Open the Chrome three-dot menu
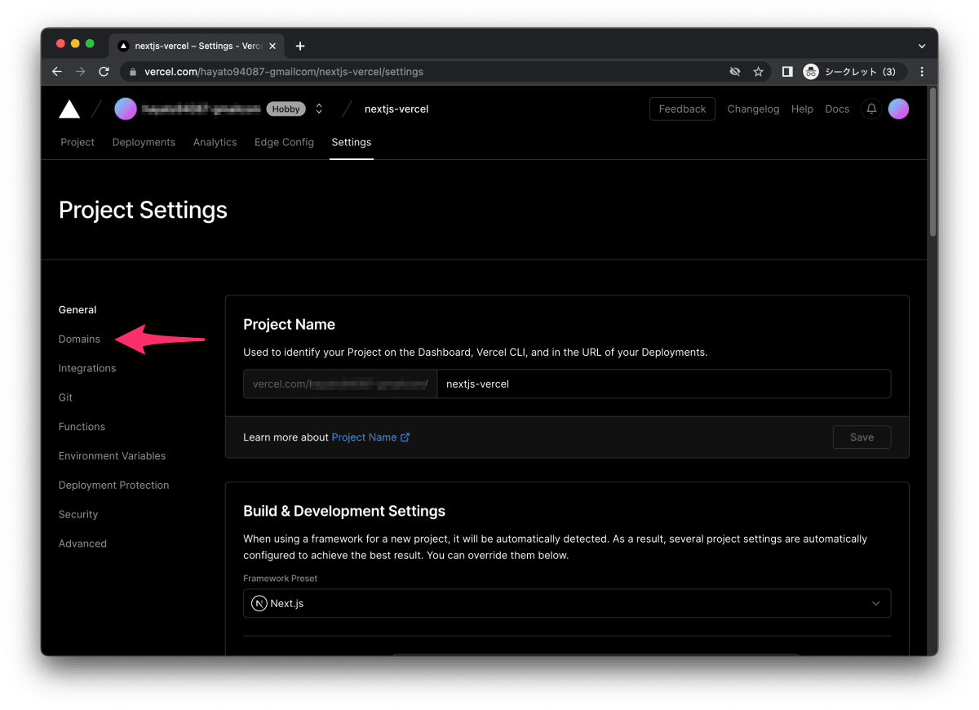Image resolution: width=979 pixels, height=710 pixels. pyautogui.click(x=922, y=72)
